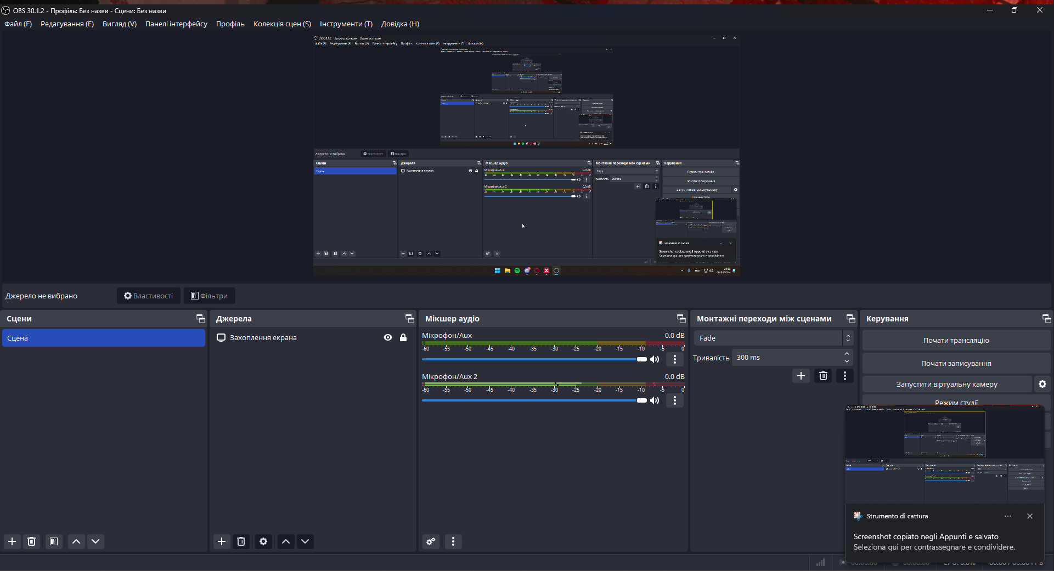The image size is (1054, 571).
Task: Delete the selected transition with trash icon
Action: click(823, 376)
